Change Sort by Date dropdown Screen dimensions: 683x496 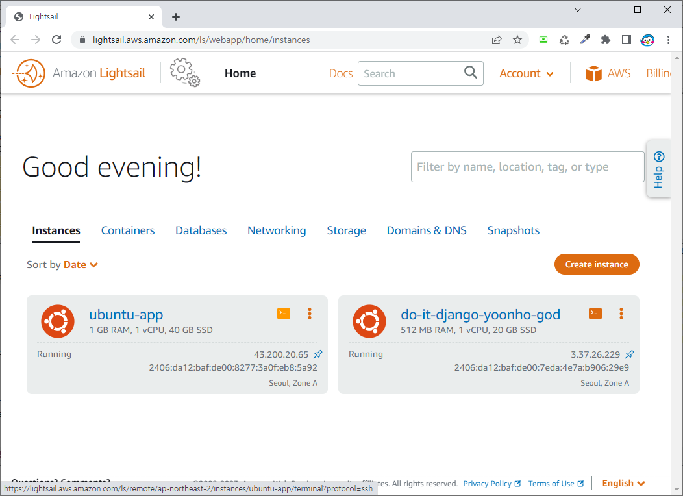coord(81,265)
